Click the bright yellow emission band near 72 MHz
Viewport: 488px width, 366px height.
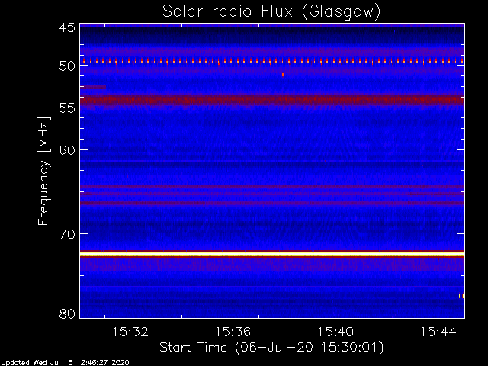(272, 254)
